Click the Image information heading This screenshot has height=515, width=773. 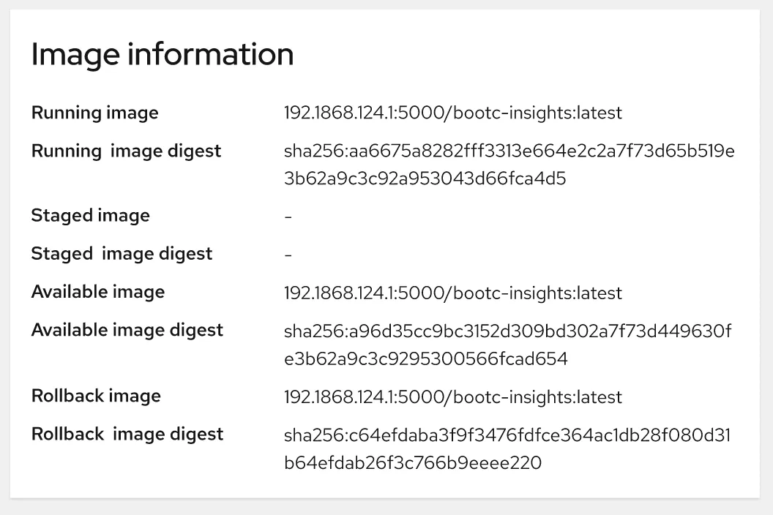pos(162,55)
